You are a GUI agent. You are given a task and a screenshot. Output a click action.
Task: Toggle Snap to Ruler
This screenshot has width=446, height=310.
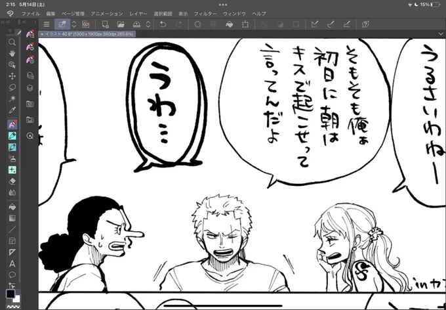click(x=315, y=24)
